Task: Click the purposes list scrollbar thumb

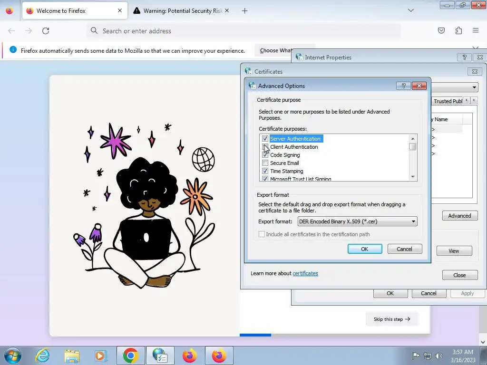Action: pos(413,146)
